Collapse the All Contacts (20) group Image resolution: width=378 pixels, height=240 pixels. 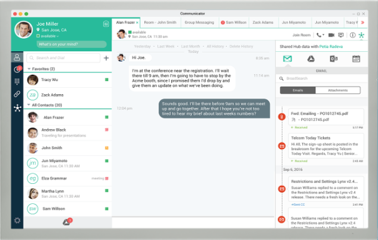pyautogui.click(x=29, y=105)
